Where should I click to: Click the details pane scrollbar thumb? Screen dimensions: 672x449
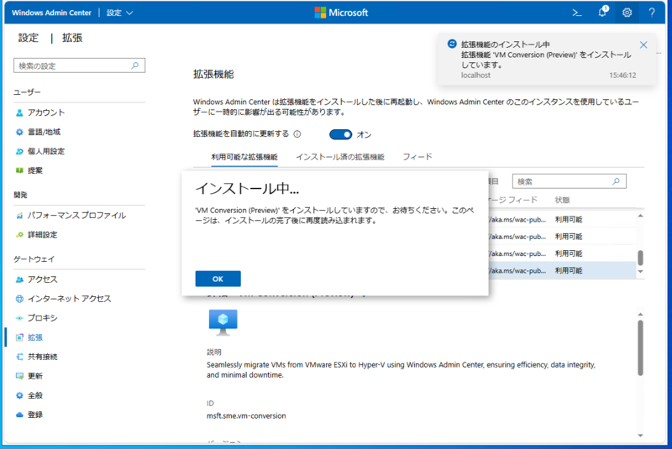coord(640,348)
